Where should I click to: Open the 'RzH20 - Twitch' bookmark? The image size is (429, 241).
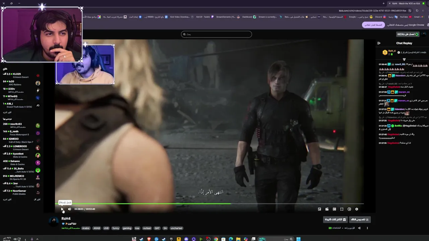[x=205, y=17]
